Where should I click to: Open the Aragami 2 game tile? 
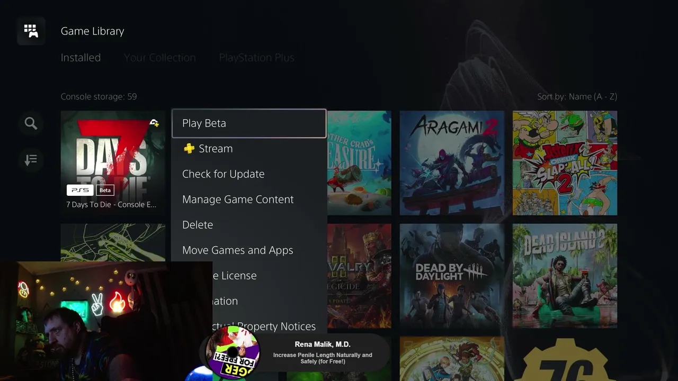pyautogui.click(x=452, y=162)
